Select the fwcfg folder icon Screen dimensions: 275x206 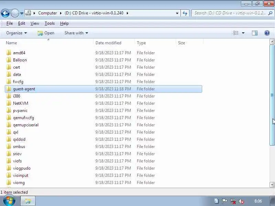coord(9,82)
